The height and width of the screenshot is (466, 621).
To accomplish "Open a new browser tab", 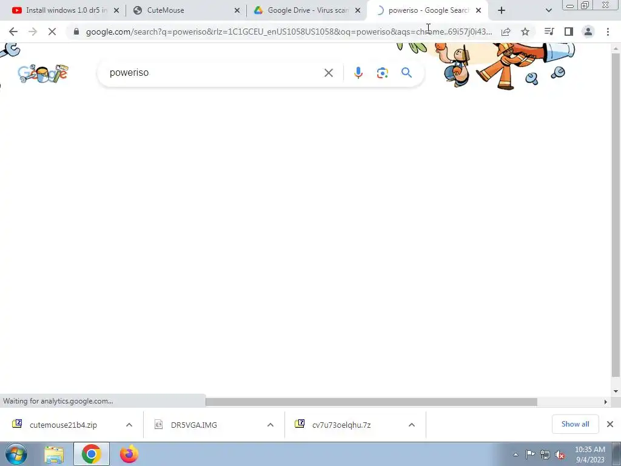I will [x=502, y=10].
